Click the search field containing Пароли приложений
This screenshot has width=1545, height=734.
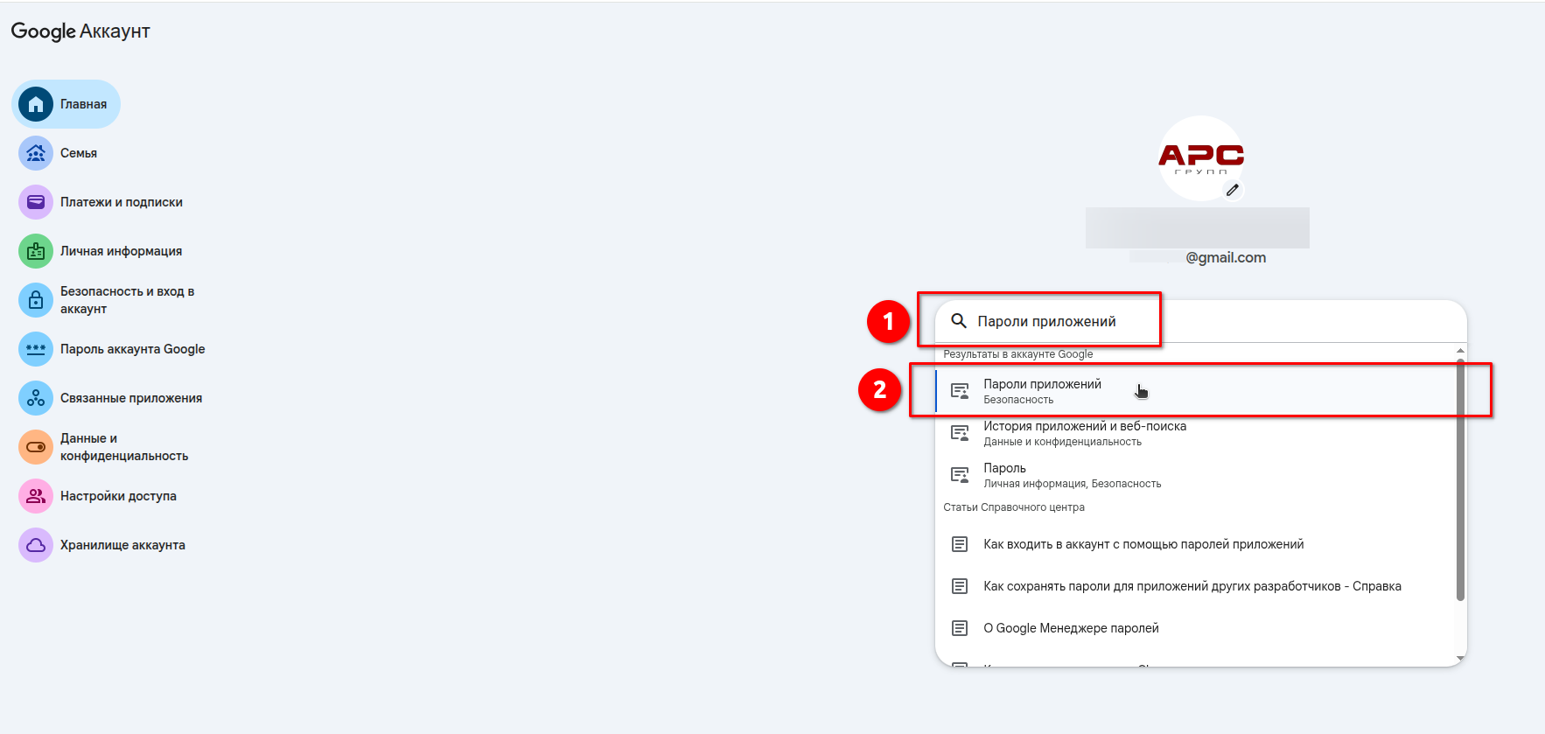pos(1200,321)
